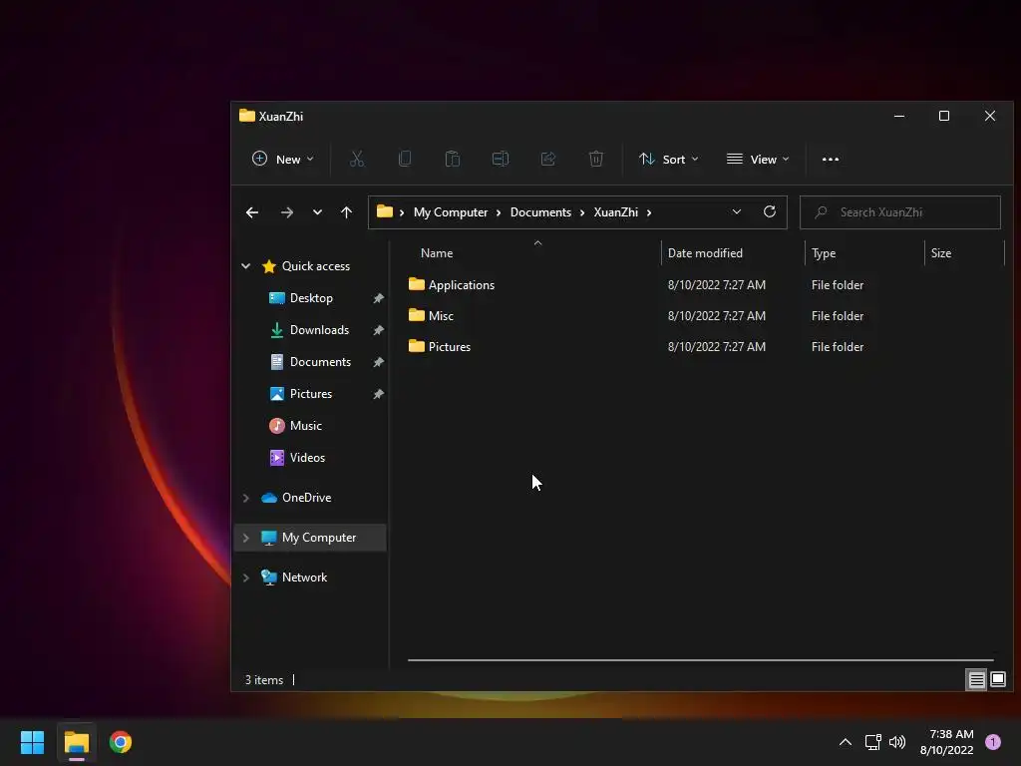Screen dimensions: 1021x766
Task: Go forward with the right arrow
Action: (286, 212)
